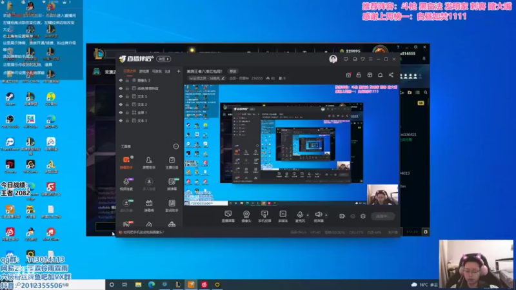Screen dimensions: 516x290
Task: Open the title bar menu (three lines) icon
Action: (370, 59)
